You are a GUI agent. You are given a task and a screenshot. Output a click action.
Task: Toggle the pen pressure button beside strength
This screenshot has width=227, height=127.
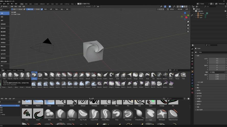pos(42,9)
